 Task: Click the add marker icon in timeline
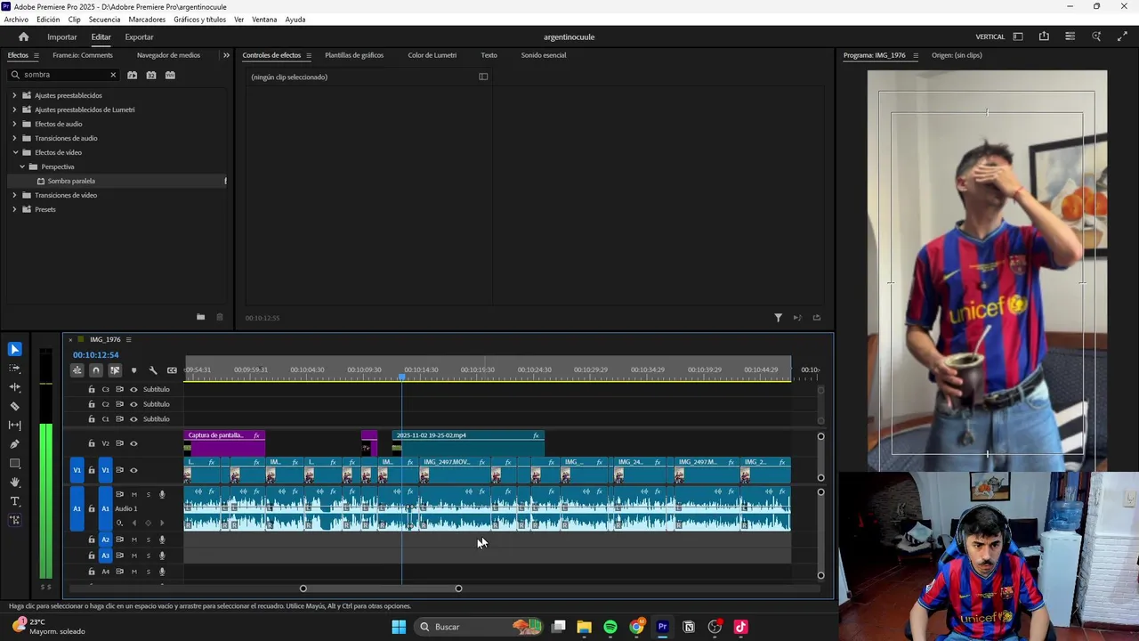(x=133, y=370)
